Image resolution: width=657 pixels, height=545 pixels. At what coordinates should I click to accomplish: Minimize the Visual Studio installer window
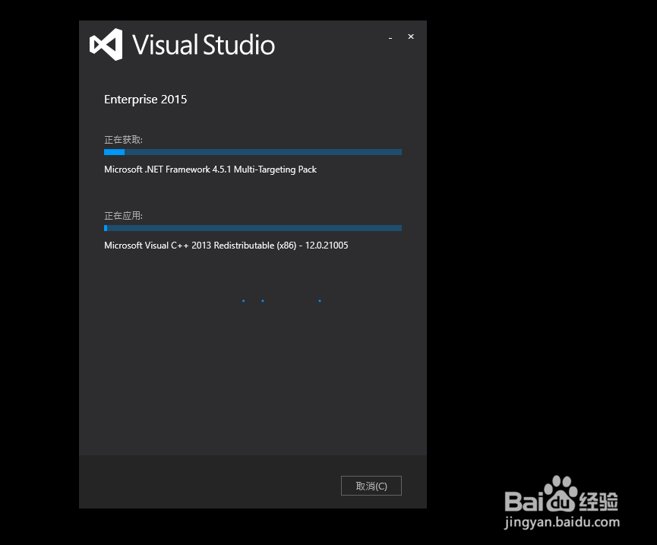(x=390, y=38)
